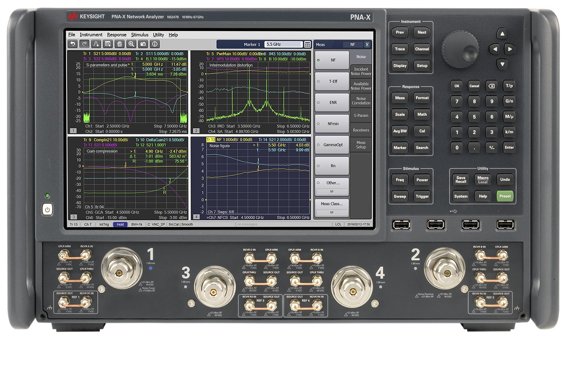The image size is (568, 376).
Task: Click the IntTrig status bar entry
Action: click(x=104, y=225)
